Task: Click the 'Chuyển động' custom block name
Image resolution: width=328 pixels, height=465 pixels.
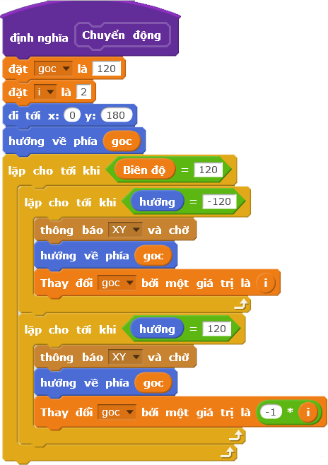Action: [x=122, y=35]
